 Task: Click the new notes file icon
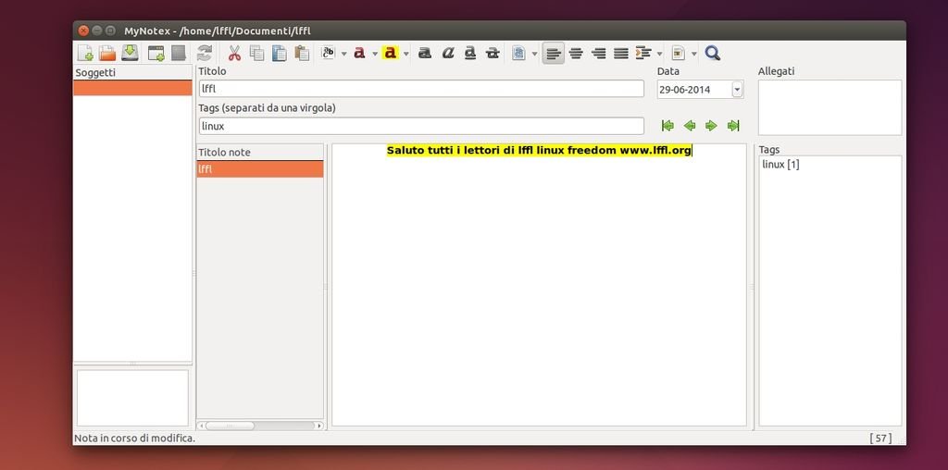[84, 54]
